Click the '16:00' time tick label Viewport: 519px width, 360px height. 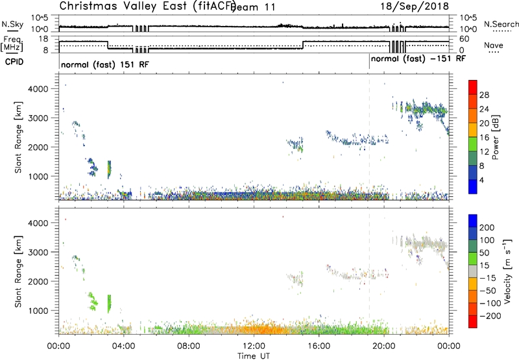point(319,346)
